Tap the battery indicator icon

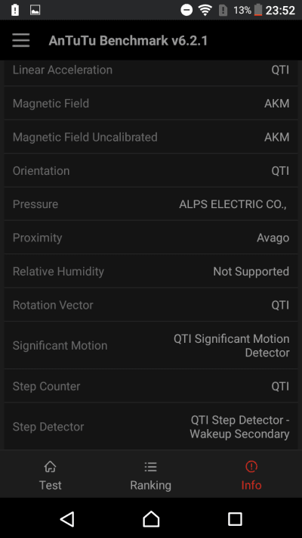pos(258,10)
